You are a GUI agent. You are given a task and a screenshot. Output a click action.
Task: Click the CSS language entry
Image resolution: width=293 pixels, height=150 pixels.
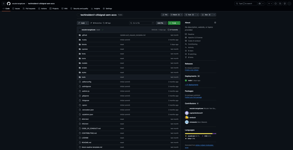pos(207,136)
